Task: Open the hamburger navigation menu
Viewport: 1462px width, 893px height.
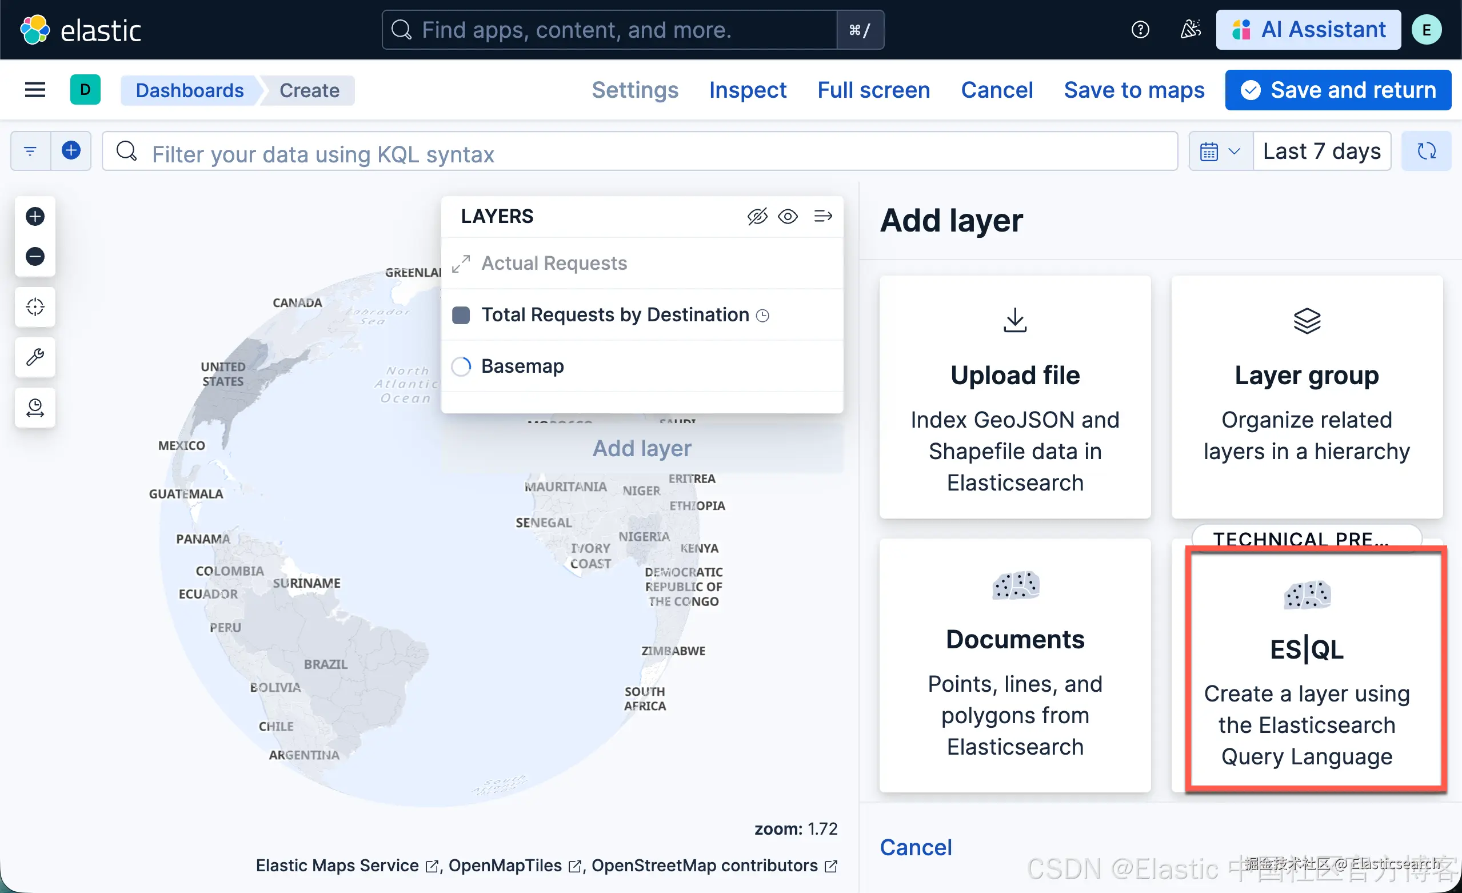Action: point(35,90)
